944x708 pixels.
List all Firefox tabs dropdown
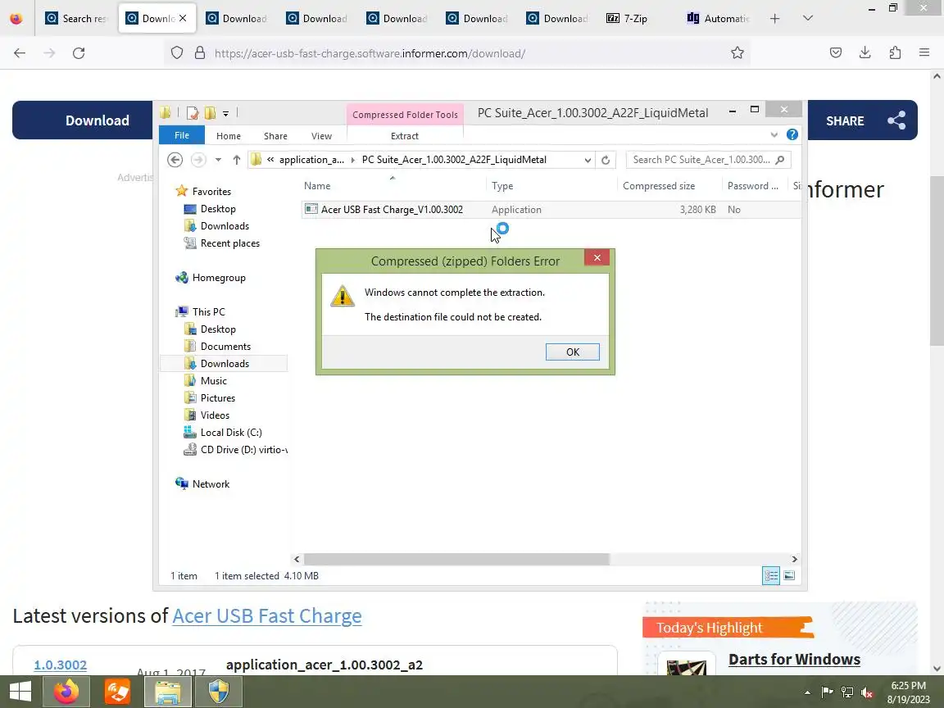807,18
